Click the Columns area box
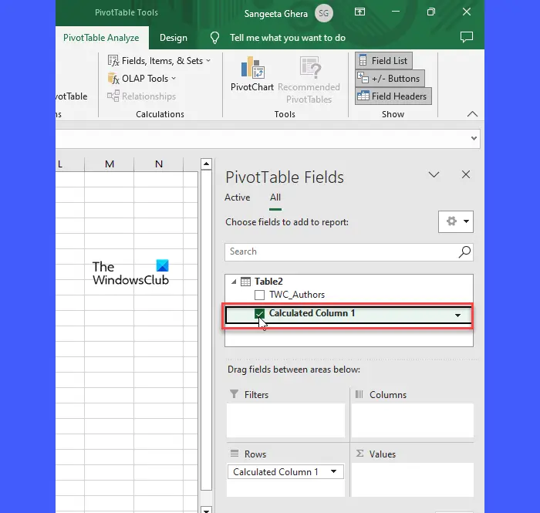Image resolution: width=540 pixels, height=513 pixels. click(412, 420)
